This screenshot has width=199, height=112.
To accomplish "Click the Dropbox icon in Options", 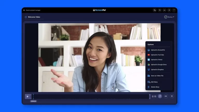I will [149, 69].
